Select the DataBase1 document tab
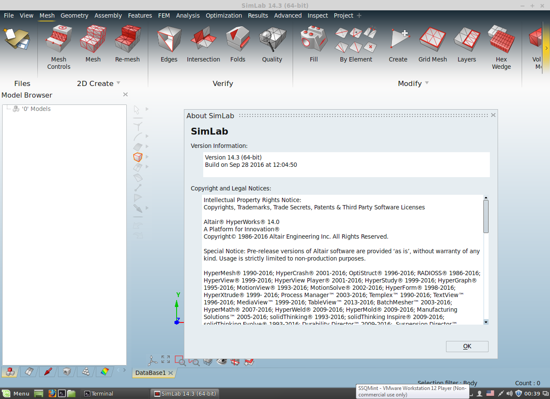Viewport: 550px width, 399px height. coord(150,373)
